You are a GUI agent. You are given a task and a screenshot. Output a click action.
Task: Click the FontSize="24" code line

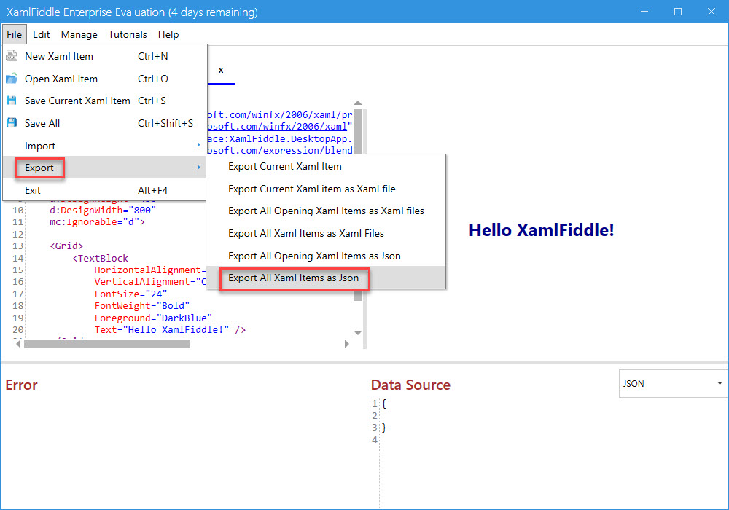point(130,294)
